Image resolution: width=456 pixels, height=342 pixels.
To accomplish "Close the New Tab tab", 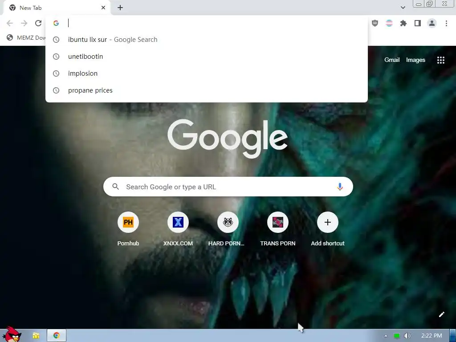I will pyautogui.click(x=103, y=8).
